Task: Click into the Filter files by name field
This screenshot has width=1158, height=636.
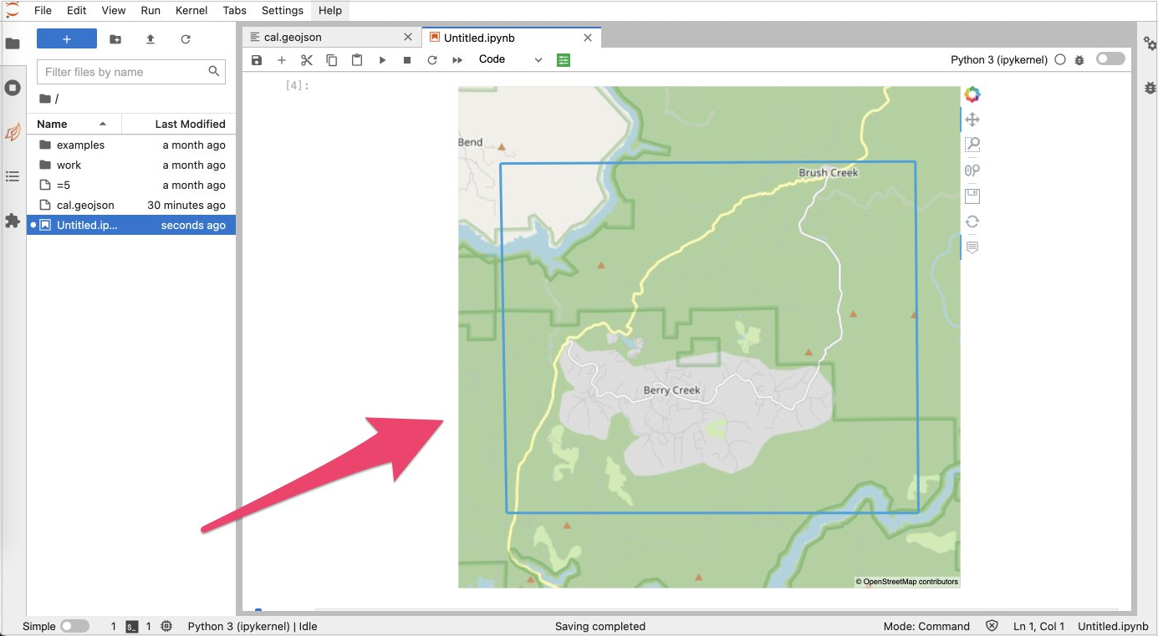Action: coord(131,72)
